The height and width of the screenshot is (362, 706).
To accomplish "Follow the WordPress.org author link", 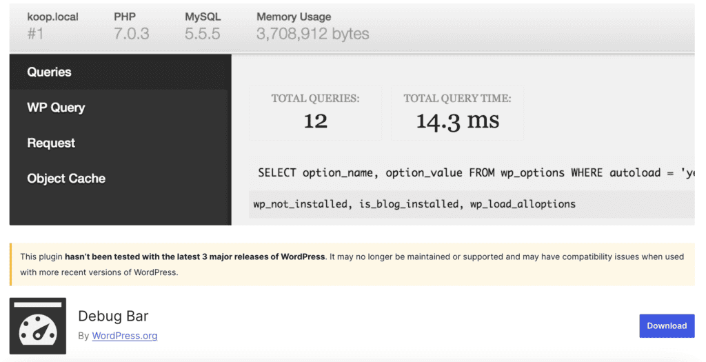I will (125, 336).
